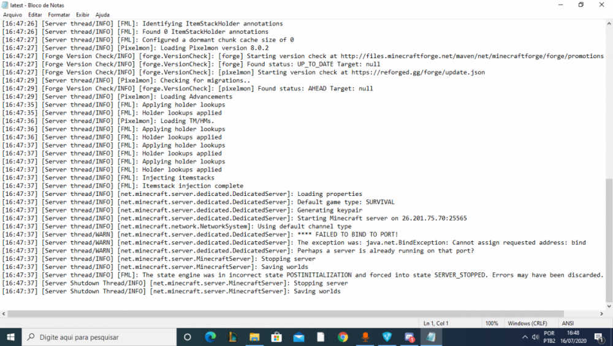
Task: Click 'Windows (CRLF)' status entry
Action: pyautogui.click(x=527, y=323)
